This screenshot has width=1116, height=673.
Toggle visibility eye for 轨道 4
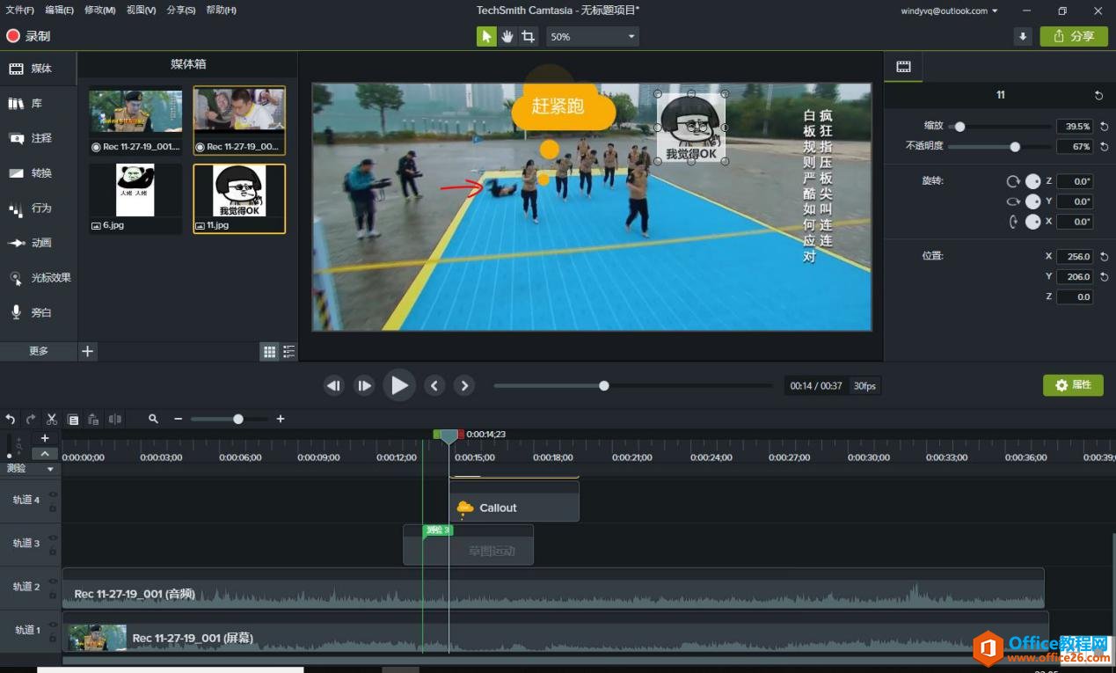(x=53, y=494)
